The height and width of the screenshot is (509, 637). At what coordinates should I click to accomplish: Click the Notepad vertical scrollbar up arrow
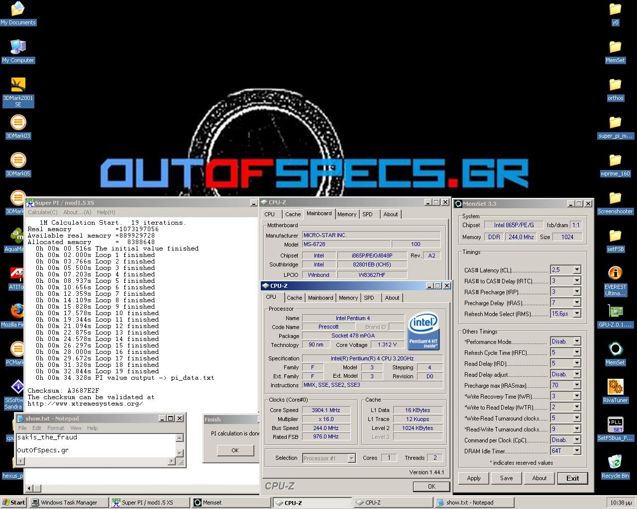(x=180, y=438)
